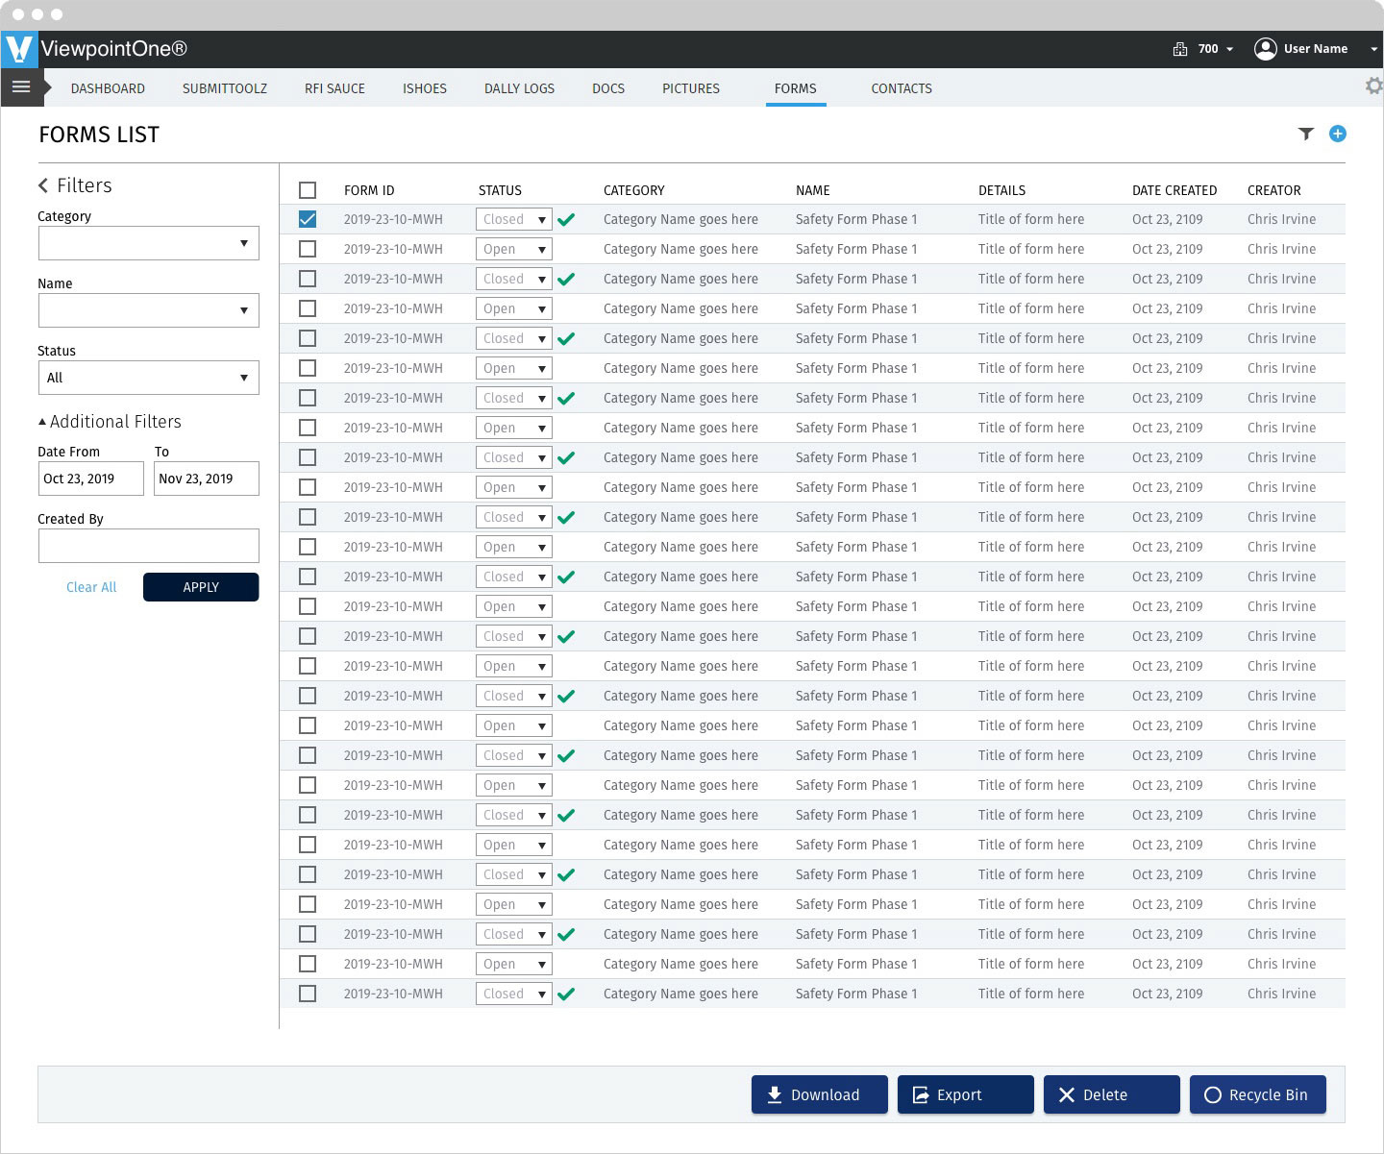This screenshot has width=1384, height=1154.
Task: Click the STATUS column header
Action: (500, 190)
